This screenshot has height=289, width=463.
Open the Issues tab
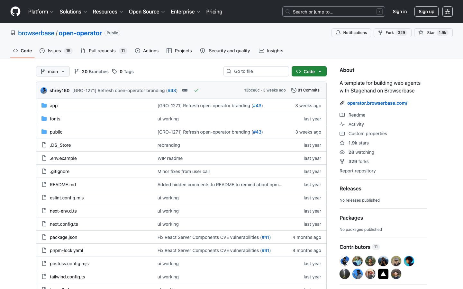pyautogui.click(x=54, y=51)
